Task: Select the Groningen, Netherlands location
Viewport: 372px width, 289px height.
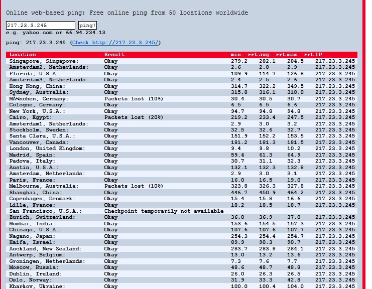Action: [x=47, y=261]
